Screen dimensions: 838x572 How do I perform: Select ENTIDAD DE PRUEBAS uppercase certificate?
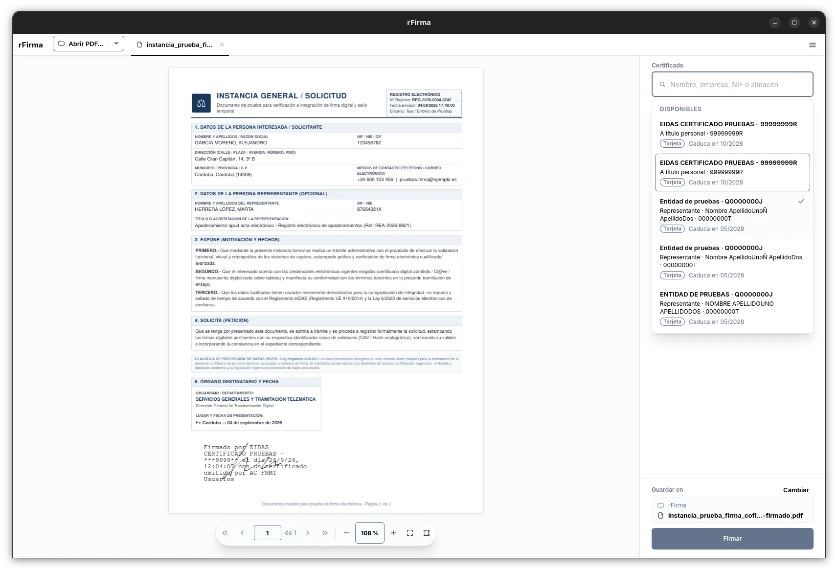click(x=732, y=308)
